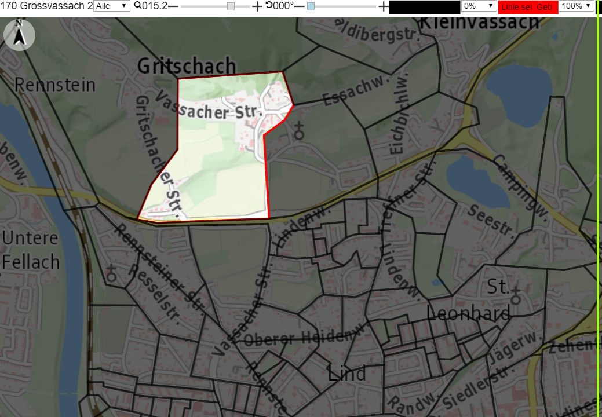Decrease zoom with the minus icon
The image size is (602, 417).
point(173,6)
